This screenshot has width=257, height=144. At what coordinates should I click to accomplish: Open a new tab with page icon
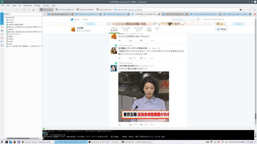coord(45,14)
